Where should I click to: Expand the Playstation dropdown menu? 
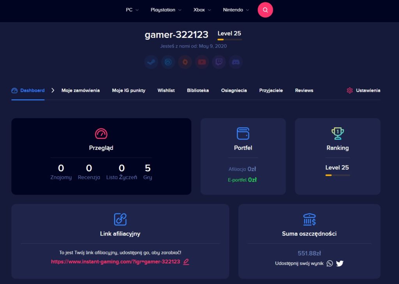[166, 10]
